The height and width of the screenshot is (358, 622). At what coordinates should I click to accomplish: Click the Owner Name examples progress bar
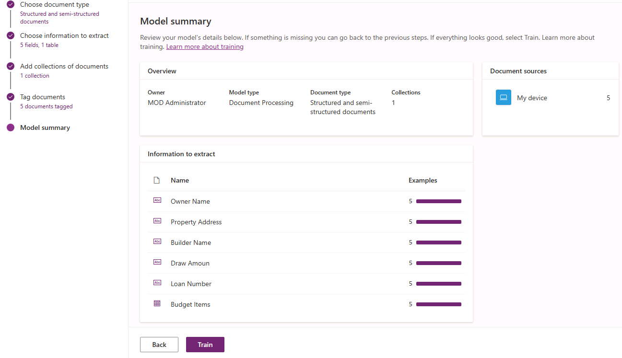point(438,201)
